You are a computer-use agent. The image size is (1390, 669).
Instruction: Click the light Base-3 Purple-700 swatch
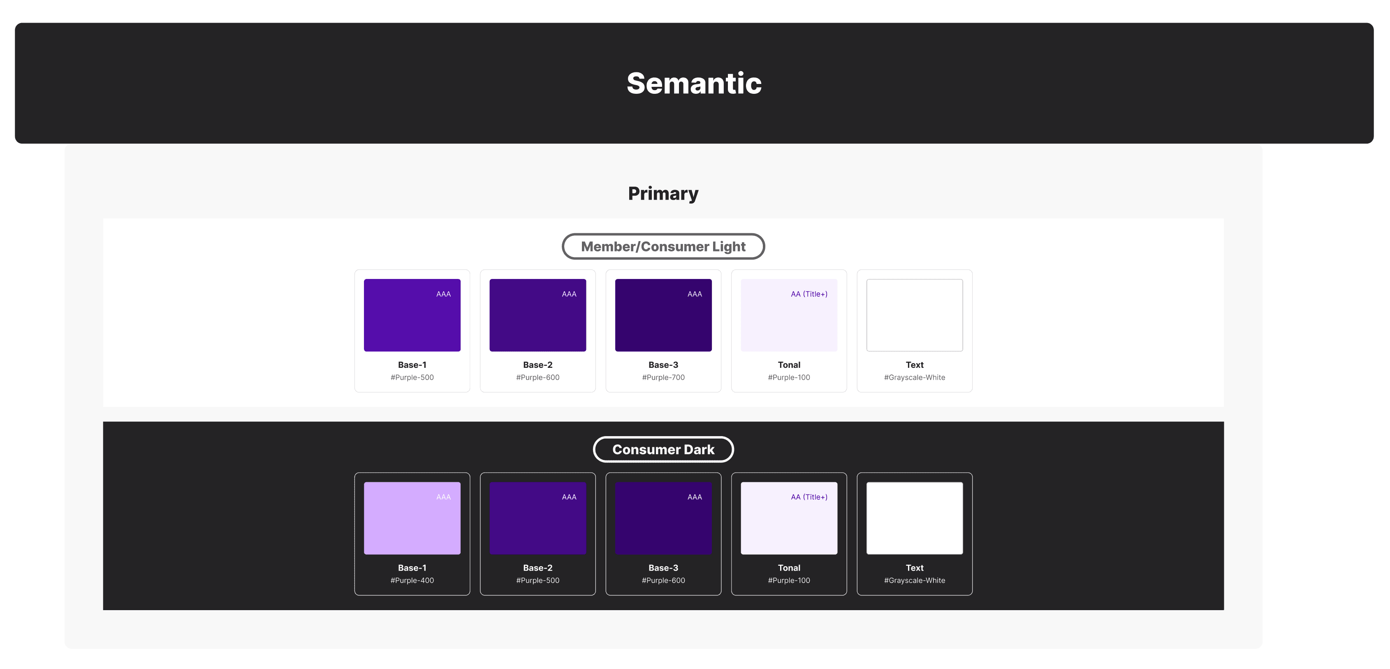point(663,315)
